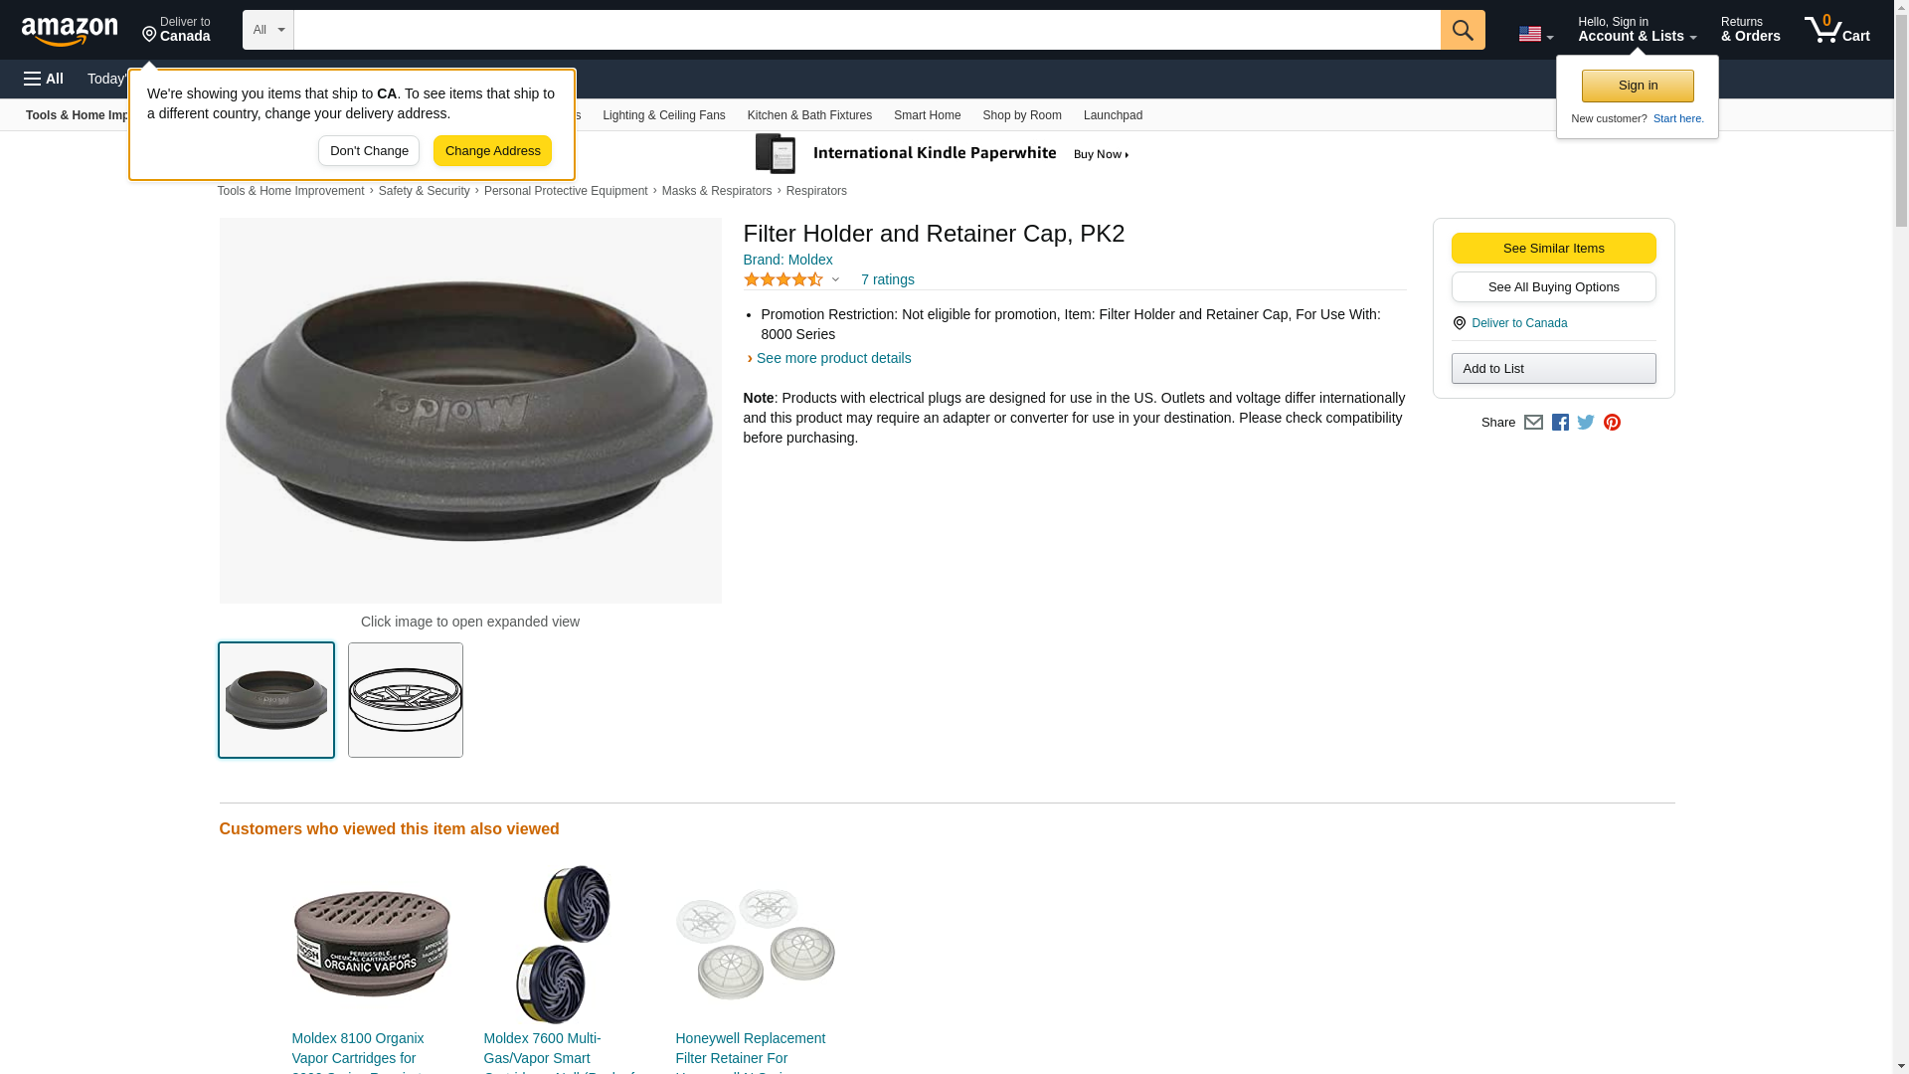Open the shopping cart
The image size is (1909, 1074).
click(x=1836, y=30)
